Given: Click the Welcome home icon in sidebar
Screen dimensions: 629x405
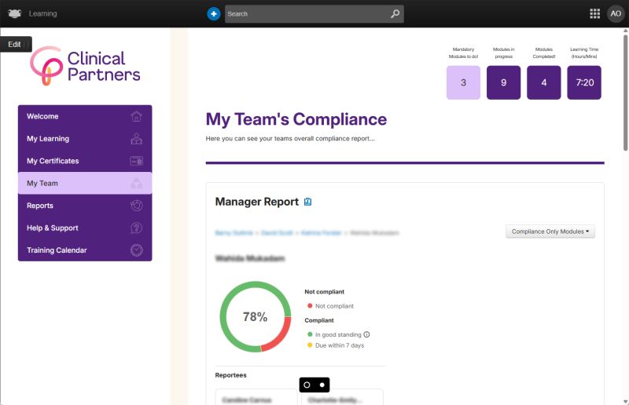Looking at the screenshot, I should pos(137,116).
